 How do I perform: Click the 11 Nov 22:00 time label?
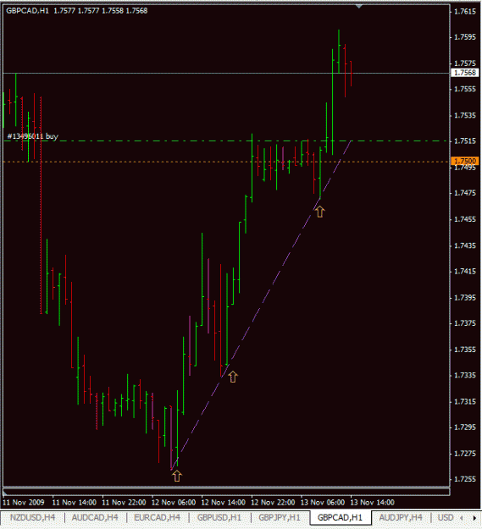click(x=124, y=503)
